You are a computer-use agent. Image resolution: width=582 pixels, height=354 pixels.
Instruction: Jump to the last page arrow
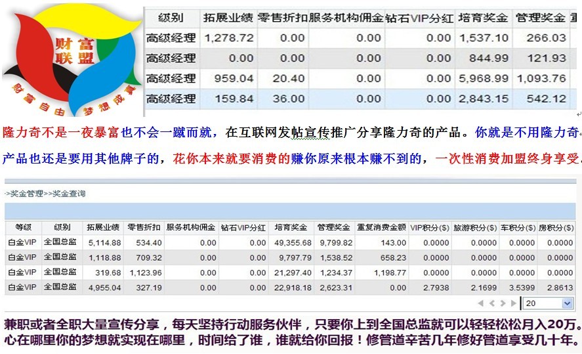click(x=514, y=303)
